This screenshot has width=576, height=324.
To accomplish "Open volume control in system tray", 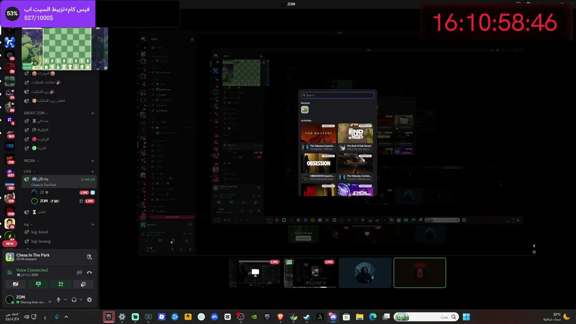I will pos(26,317).
